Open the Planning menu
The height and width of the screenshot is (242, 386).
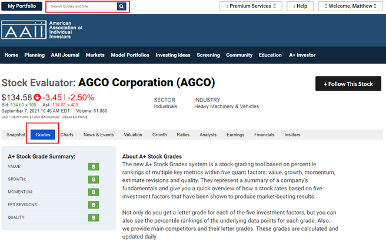(35, 55)
